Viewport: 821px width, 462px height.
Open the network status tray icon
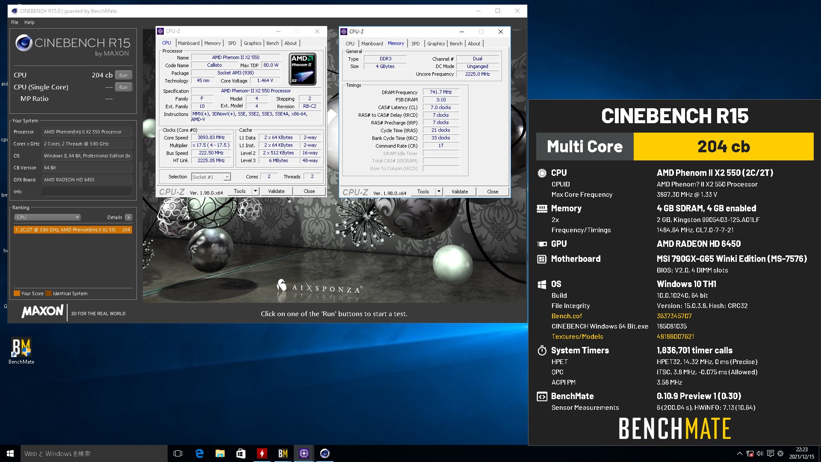click(750, 453)
